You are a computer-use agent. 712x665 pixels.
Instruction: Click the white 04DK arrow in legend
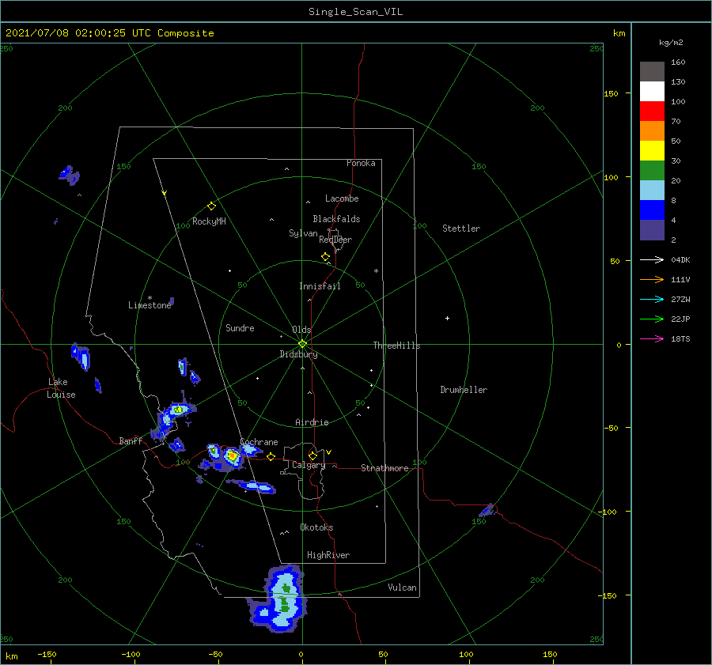click(652, 259)
